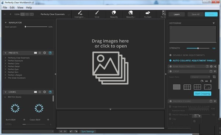Favorite the Burnt B&W look star
Viewport: 221px width, 135px height.
24,120
